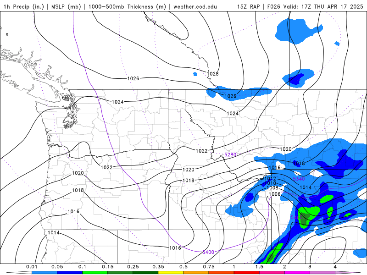The image size is (367, 275).
Task: Click the Valid: 17Z THU APR 17 2025 text
Action: coord(323,6)
